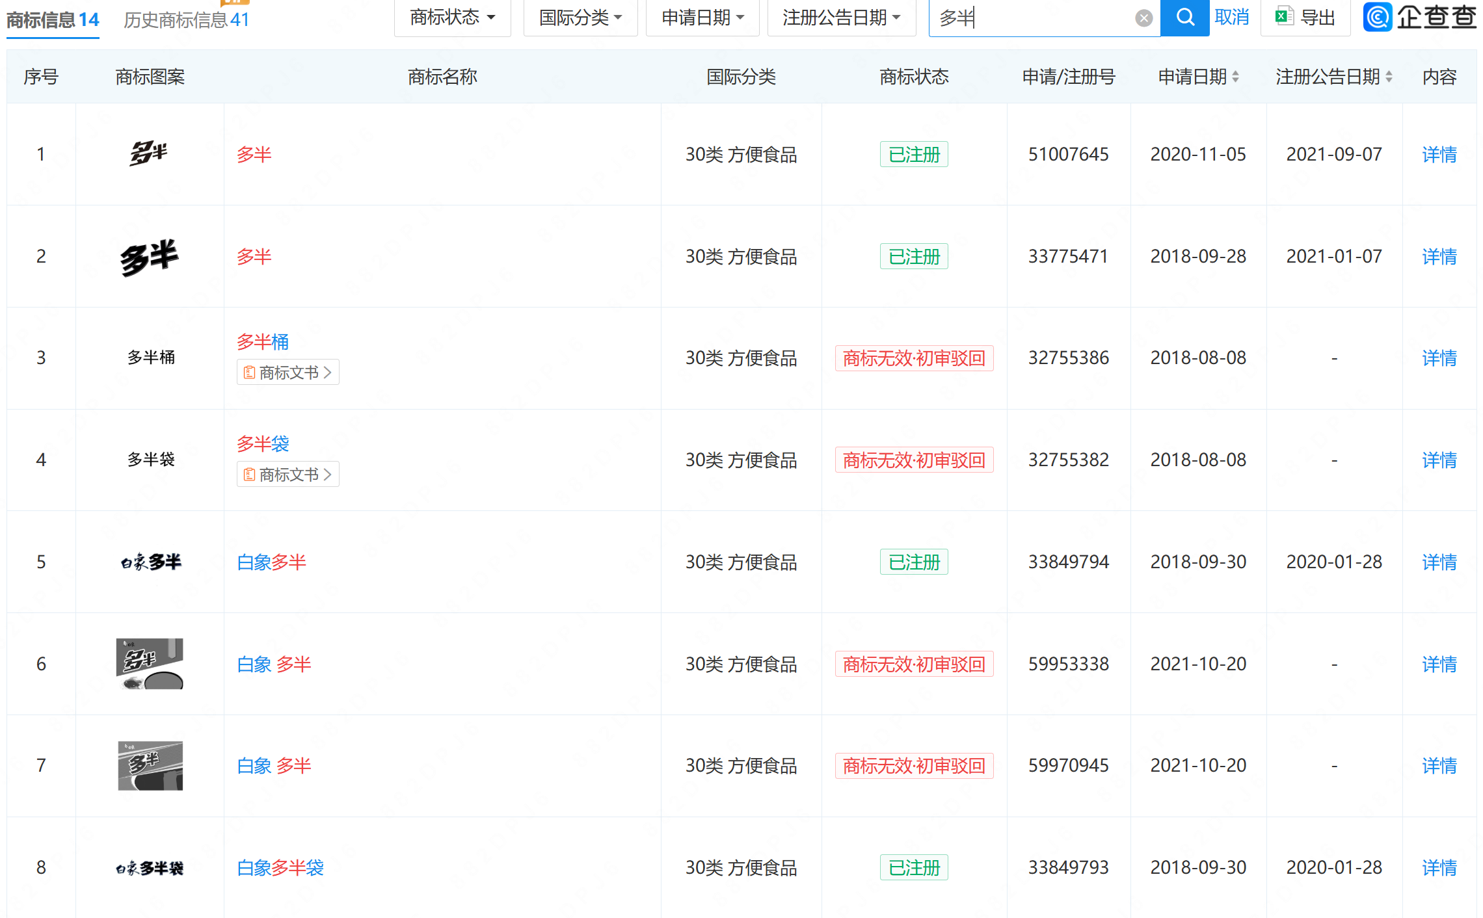Click the 申请/注册号 column header
This screenshot has width=1483, height=918.
point(1068,77)
